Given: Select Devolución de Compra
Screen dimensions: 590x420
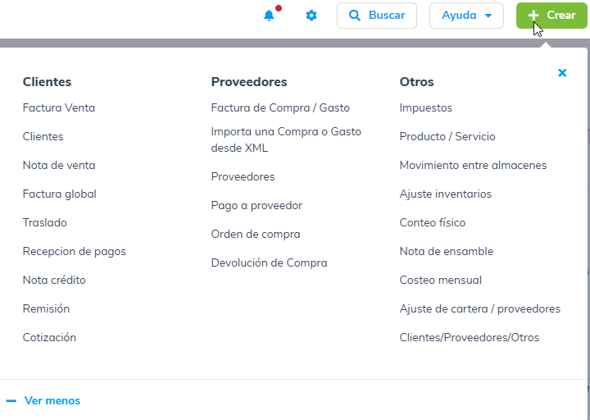Looking at the screenshot, I should click(269, 262).
